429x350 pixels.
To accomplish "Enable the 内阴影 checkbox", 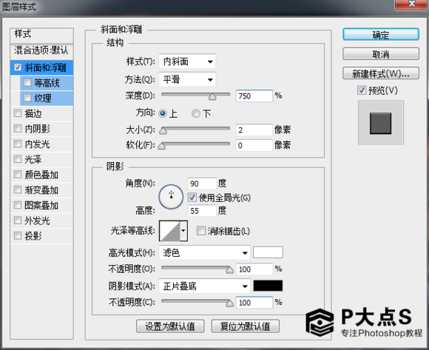I will pos(18,128).
